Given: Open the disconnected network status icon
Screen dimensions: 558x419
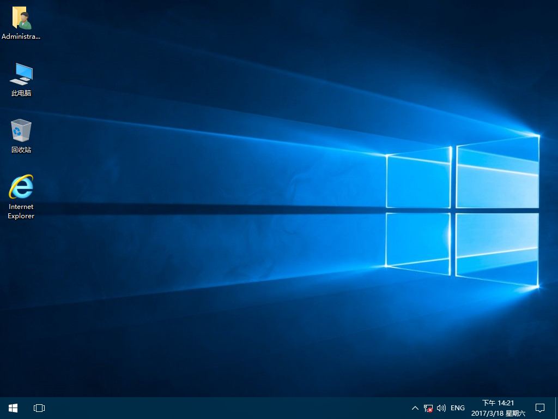Looking at the screenshot, I should [428, 408].
